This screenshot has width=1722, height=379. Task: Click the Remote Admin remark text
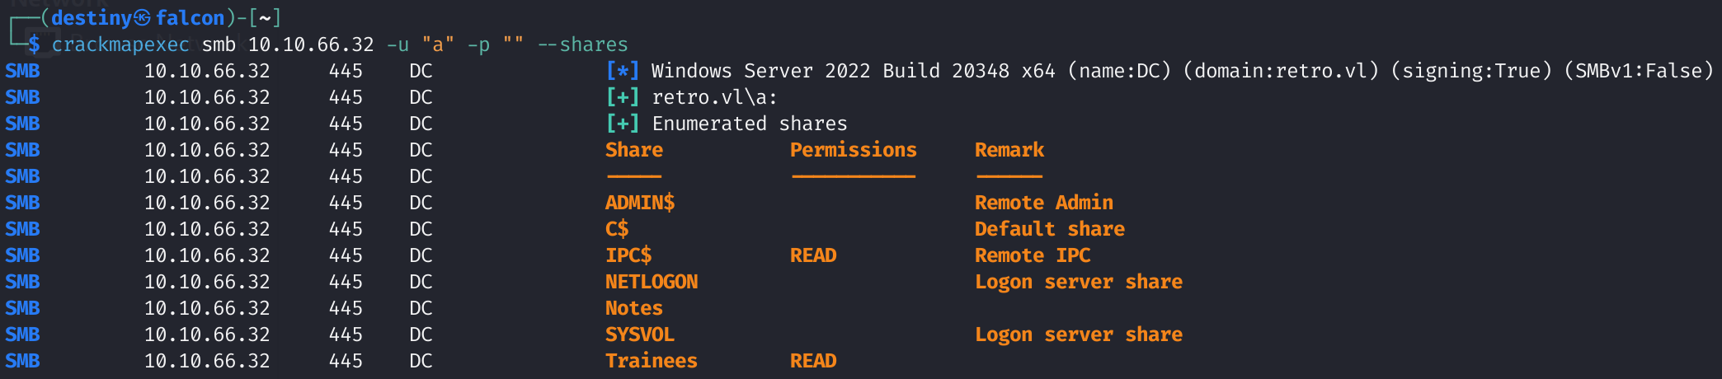point(1044,203)
